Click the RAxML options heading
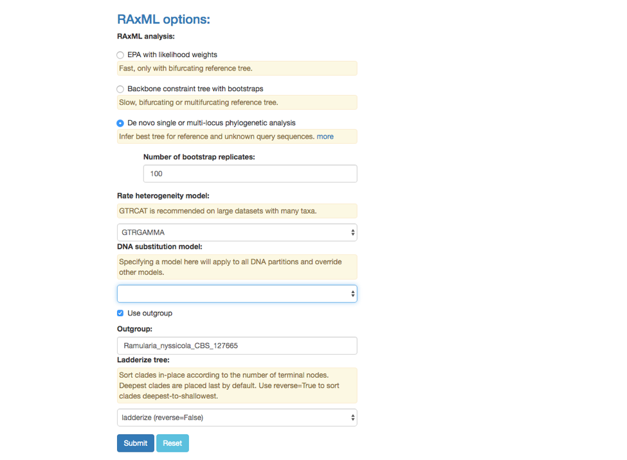Screen dimensions: 627x460 163,19
